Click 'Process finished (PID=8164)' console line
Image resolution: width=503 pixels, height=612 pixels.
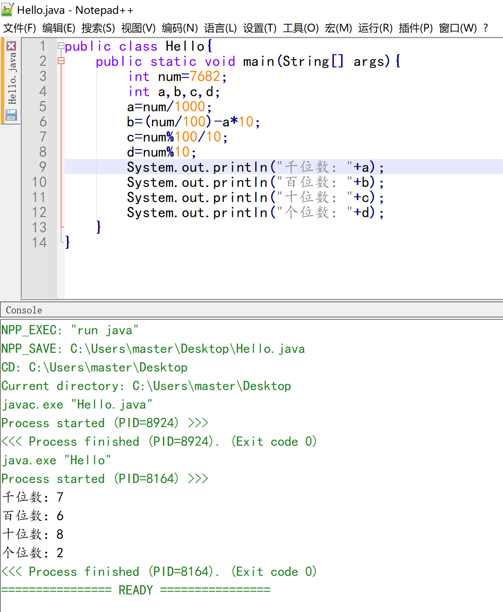coord(159,572)
